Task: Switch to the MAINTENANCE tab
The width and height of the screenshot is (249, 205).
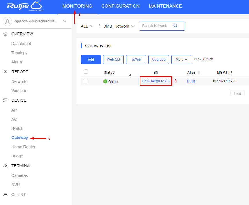Action: tap(165, 6)
